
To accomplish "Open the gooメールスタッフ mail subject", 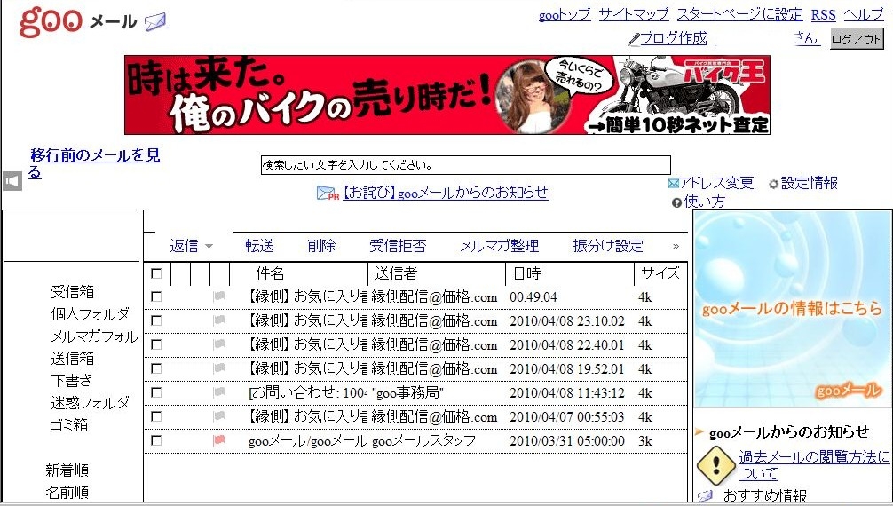I will click(308, 440).
